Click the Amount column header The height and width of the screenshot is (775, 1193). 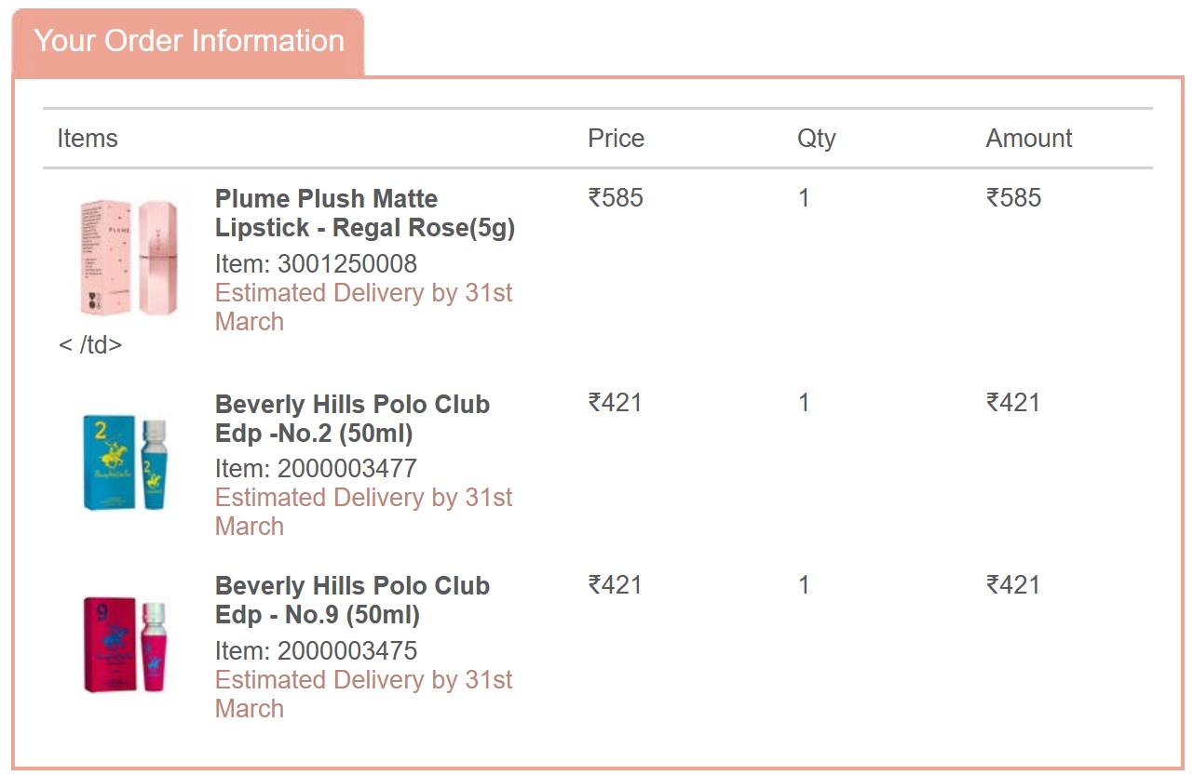(1029, 139)
